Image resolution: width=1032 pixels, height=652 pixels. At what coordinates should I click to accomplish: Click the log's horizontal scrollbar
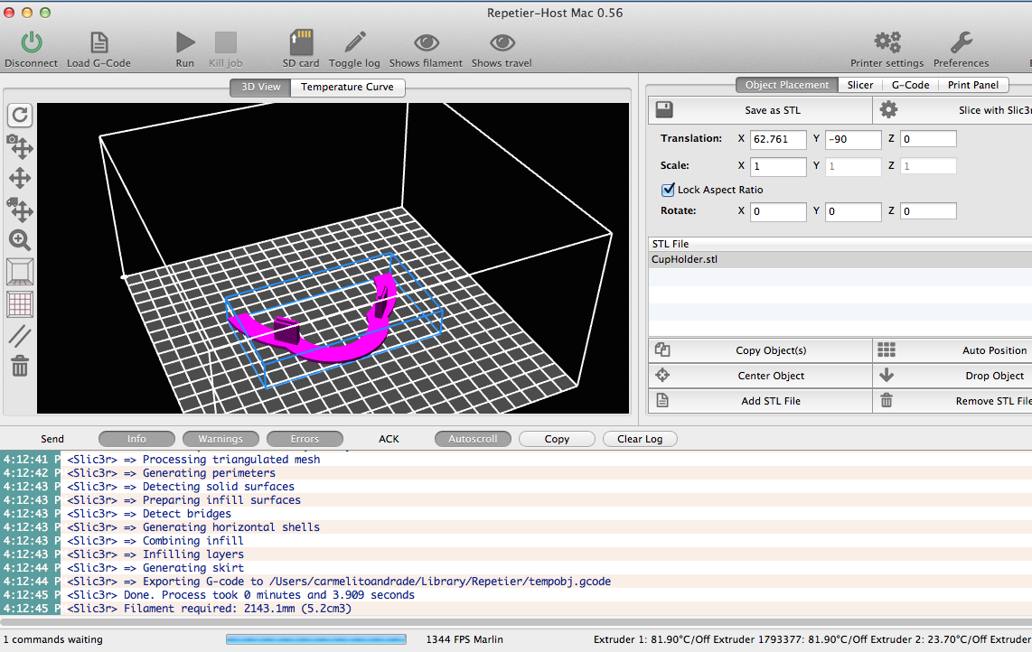tap(516, 621)
